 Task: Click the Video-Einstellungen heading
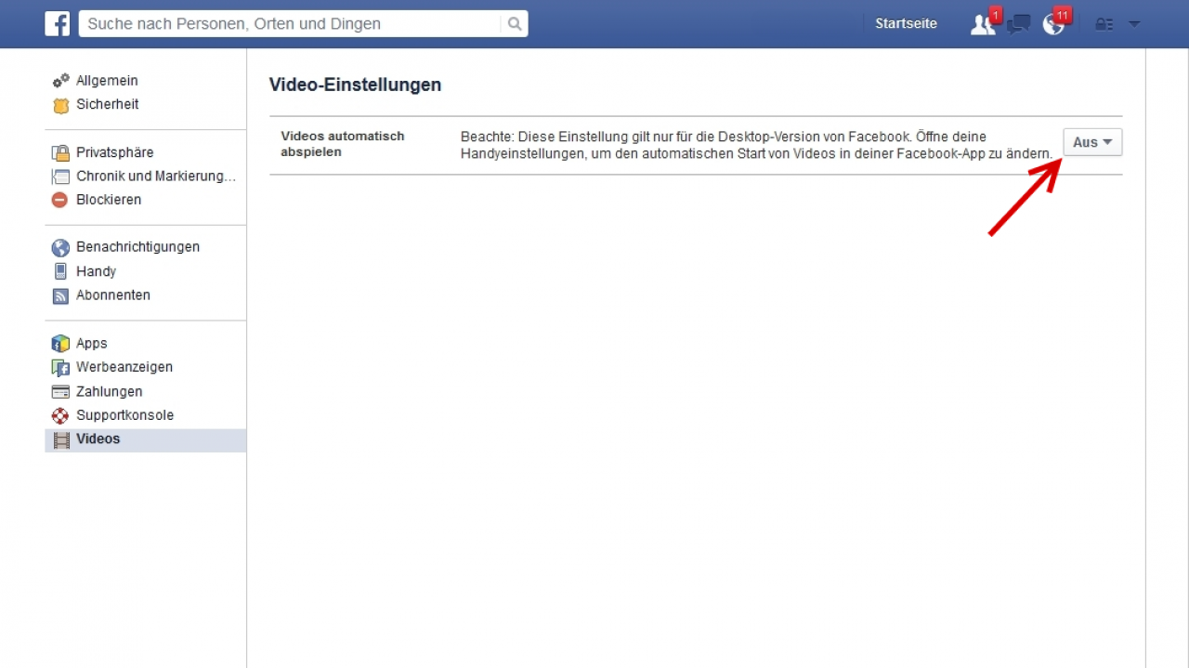[355, 85]
